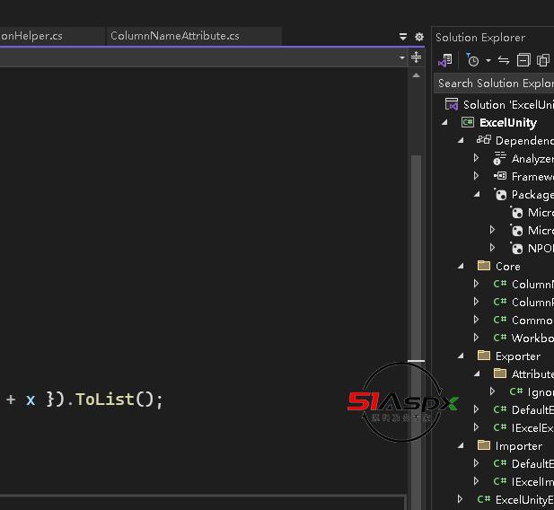The height and width of the screenshot is (510, 554).
Task: Click the IExcelEx... C# file icon
Action: pyautogui.click(x=500, y=427)
